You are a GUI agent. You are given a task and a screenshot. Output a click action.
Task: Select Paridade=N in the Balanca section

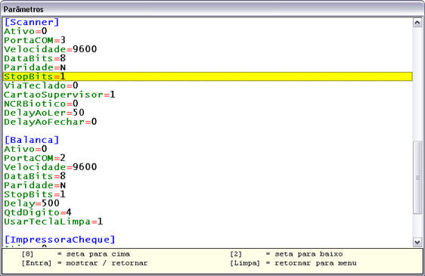pyautogui.click(x=35, y=185)
